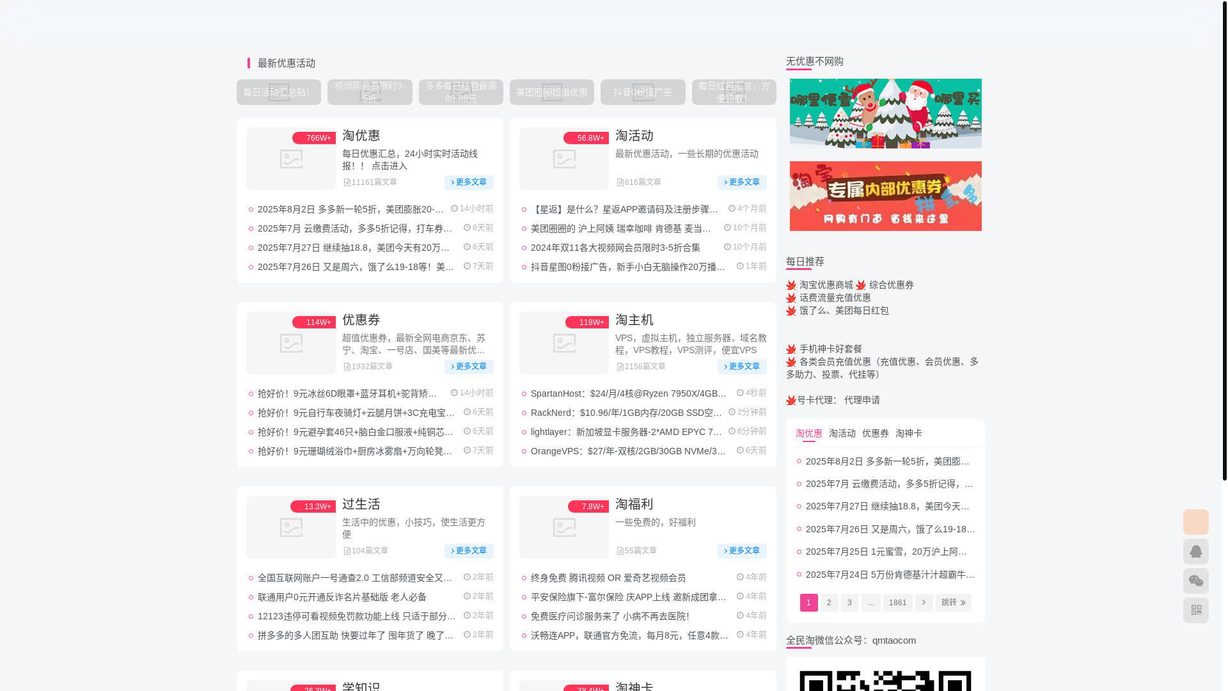
Task: Switch to the 优惠券 sidebar tab
Action: [875, 433]
